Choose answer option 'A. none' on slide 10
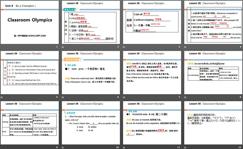Screen dimensions: 243x149 tap(79, 127)
